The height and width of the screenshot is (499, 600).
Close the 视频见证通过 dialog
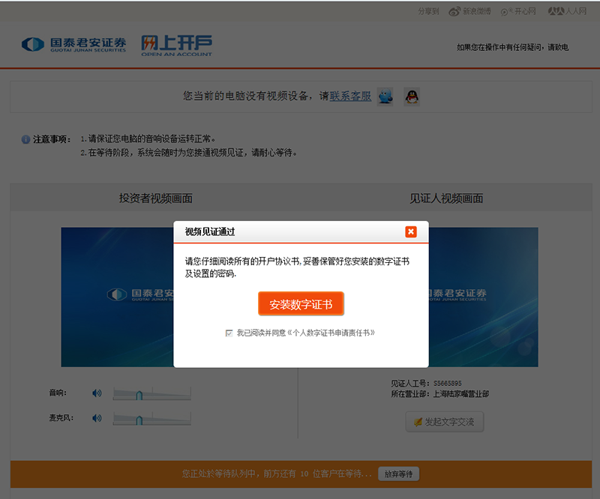click(410, 232)
